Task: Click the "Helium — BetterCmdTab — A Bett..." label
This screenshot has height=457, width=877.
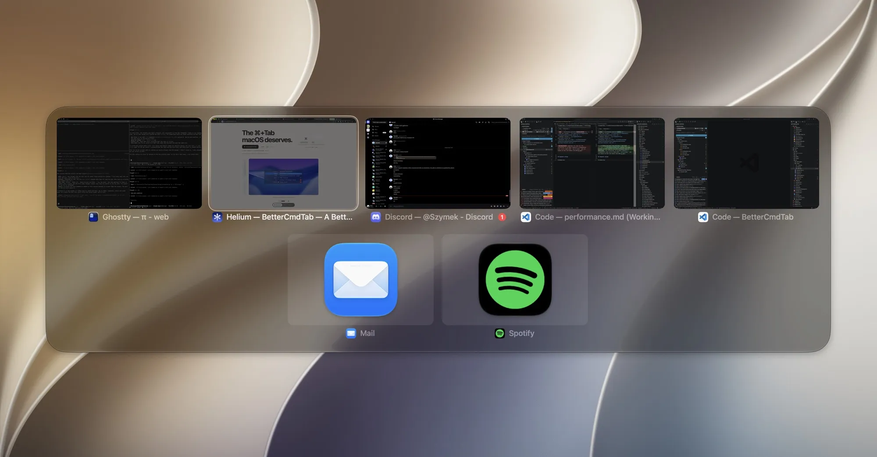Action: coord(289,217)
